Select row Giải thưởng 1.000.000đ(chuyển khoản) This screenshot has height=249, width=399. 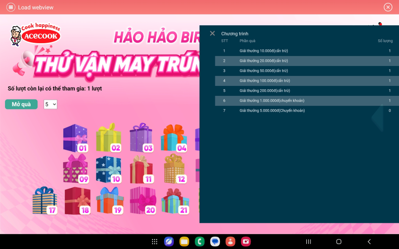[307, 101]
